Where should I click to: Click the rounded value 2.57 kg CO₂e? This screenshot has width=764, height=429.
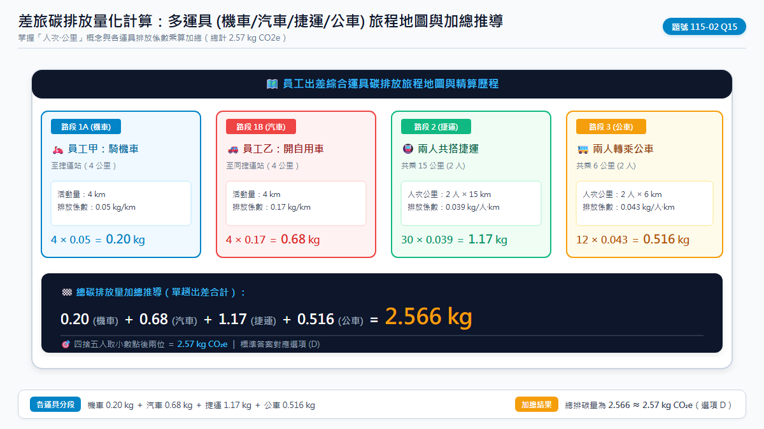202,344
